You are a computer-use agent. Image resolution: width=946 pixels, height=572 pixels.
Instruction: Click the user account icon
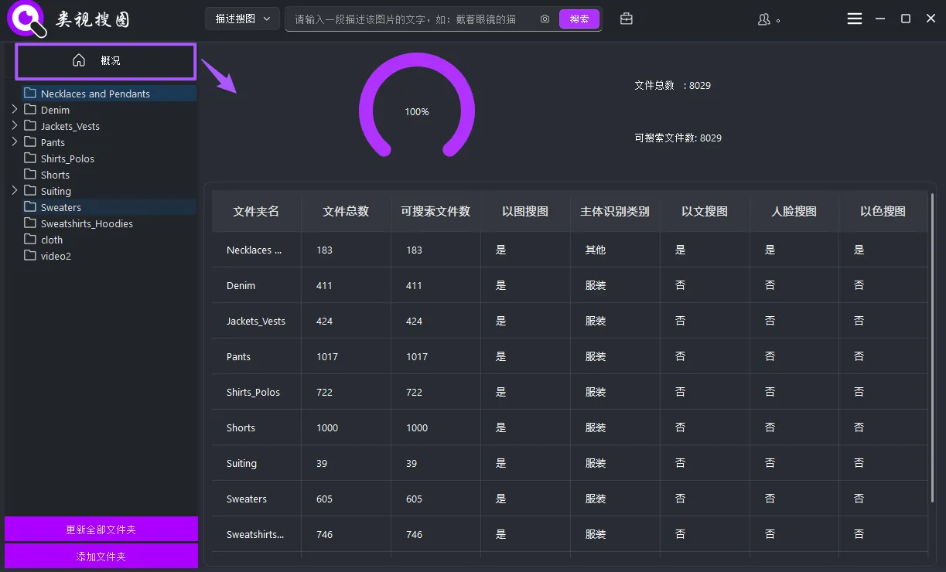[x=763, y=19]
